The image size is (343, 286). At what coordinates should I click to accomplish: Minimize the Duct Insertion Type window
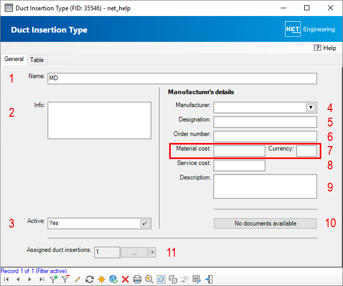284,8
